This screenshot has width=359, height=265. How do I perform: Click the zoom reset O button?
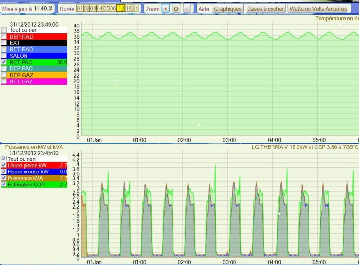(176, 9)
